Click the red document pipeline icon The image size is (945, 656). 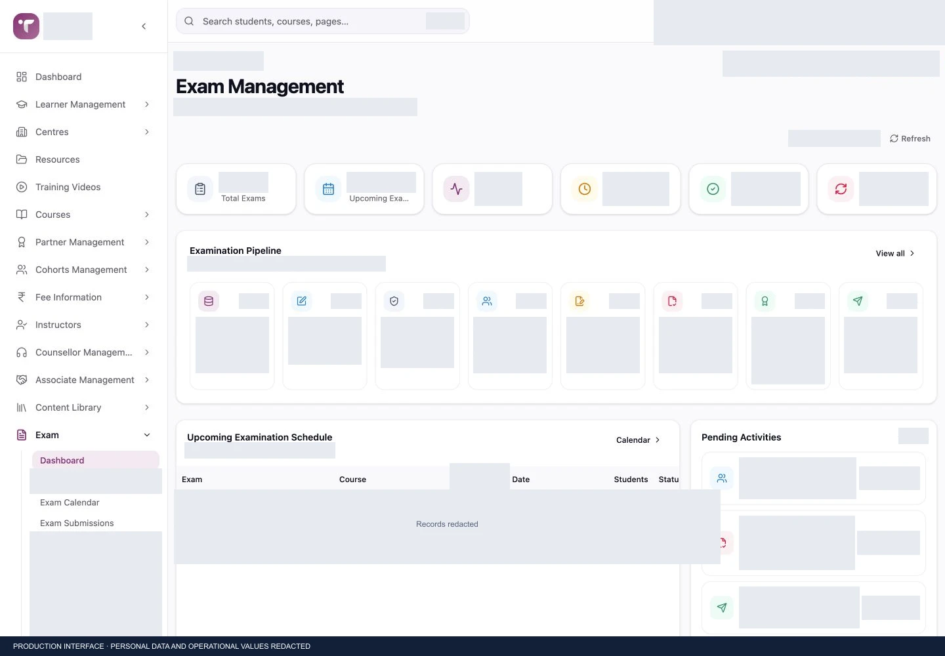672,301
